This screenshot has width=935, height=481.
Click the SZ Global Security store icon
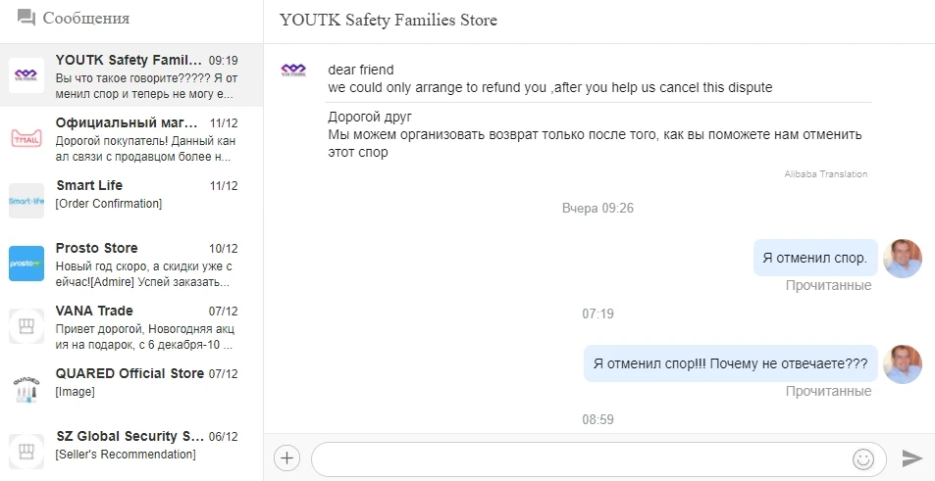click(26, 452)
